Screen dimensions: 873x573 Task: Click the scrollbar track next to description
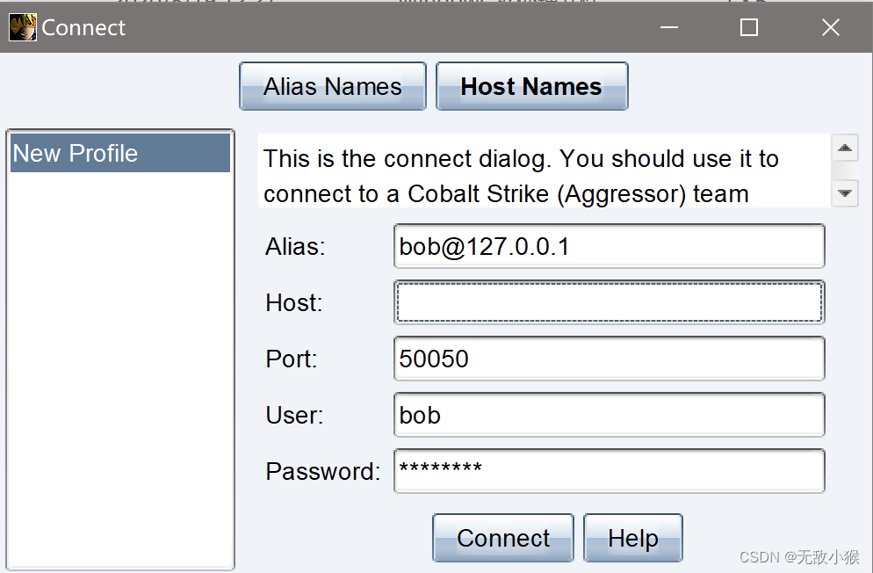pyautogui.click(x=845, y=171)
